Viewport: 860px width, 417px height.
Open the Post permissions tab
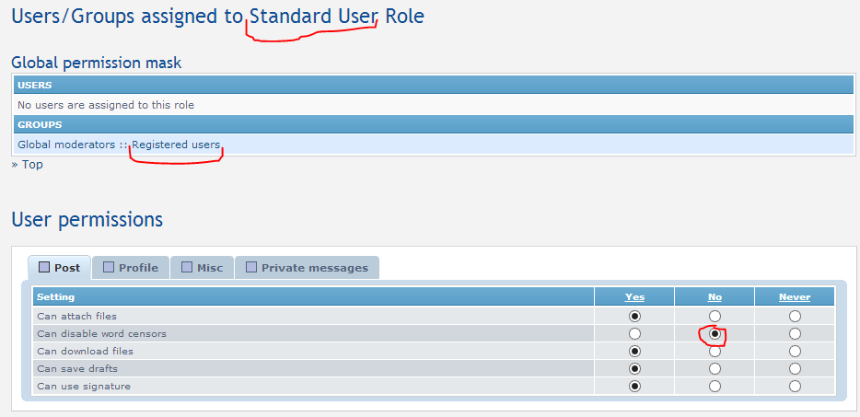click(x=59, y=268)
